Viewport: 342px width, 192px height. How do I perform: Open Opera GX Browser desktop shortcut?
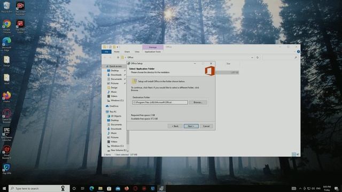[x=6, y=116]
